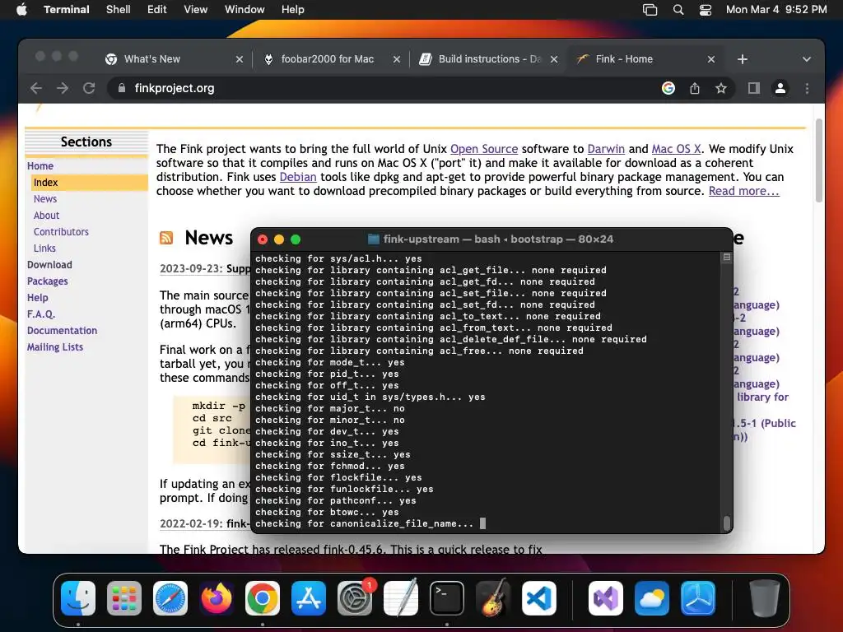Image resolution: width=843 pixels, height=632 pixels.
Task: Open Visual Studio Code from the Dock
Action: (x=539, y=598)
